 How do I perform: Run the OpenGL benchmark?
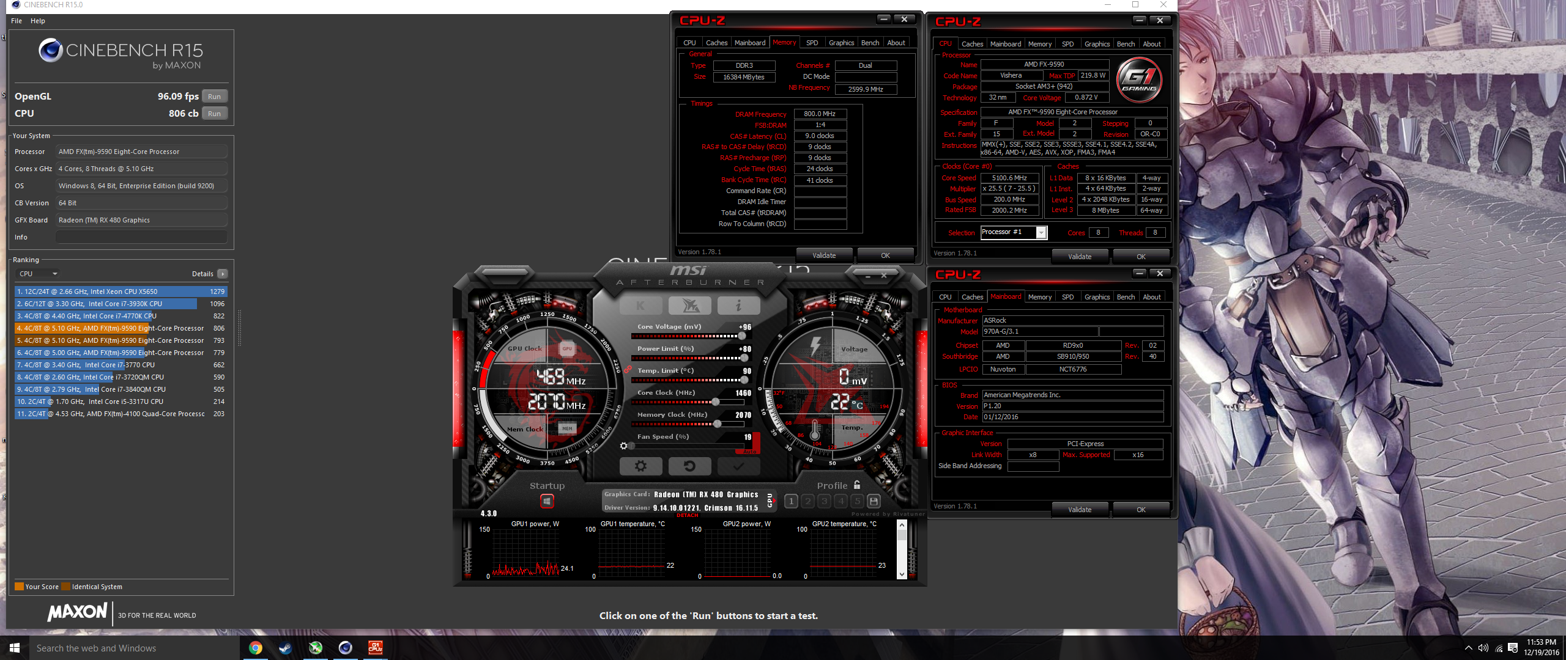pos(214,97)
